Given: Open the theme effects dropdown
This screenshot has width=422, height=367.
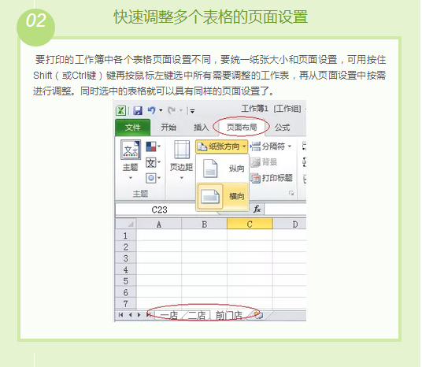Looking at the screenshot, I should pos(153,178).
